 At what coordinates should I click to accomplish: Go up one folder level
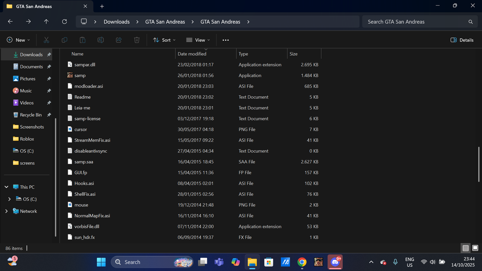[x=46, y=22]
